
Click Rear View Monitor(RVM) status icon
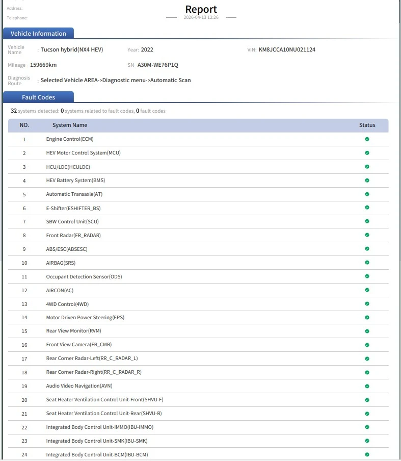coord(367,331)
